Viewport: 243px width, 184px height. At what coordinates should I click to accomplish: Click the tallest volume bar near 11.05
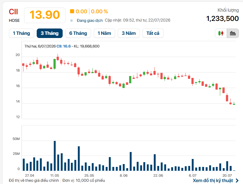coord(55,156)
